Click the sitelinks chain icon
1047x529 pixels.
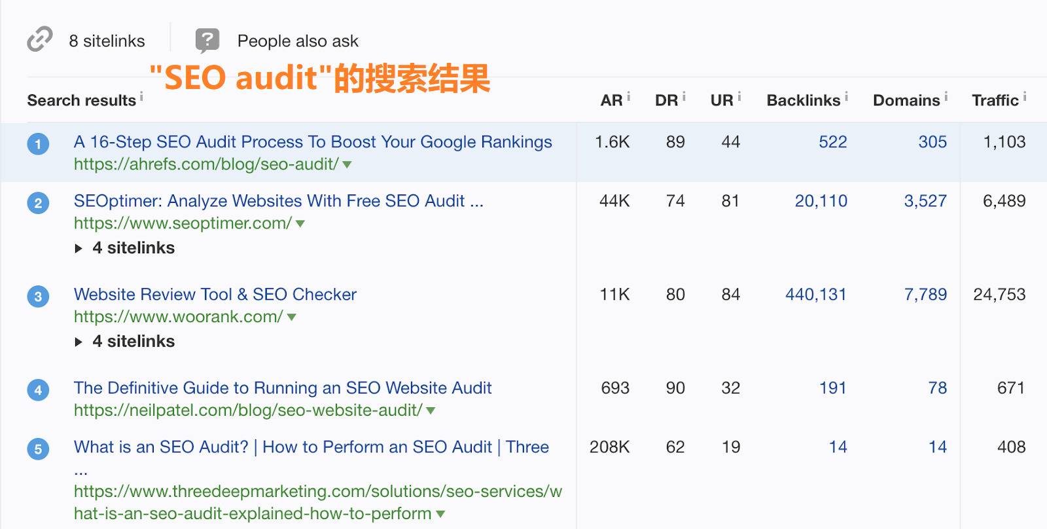(x=40, y=39)
